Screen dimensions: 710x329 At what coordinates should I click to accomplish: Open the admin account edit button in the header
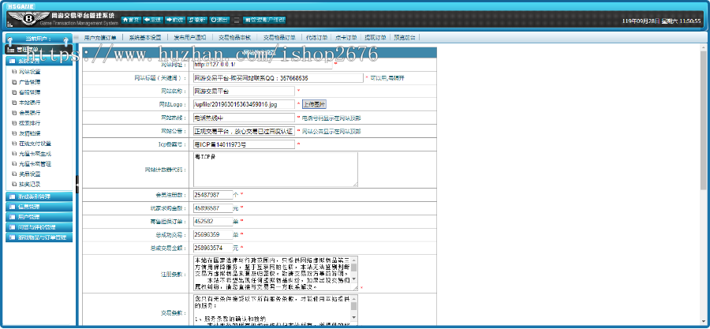point(265,20)
